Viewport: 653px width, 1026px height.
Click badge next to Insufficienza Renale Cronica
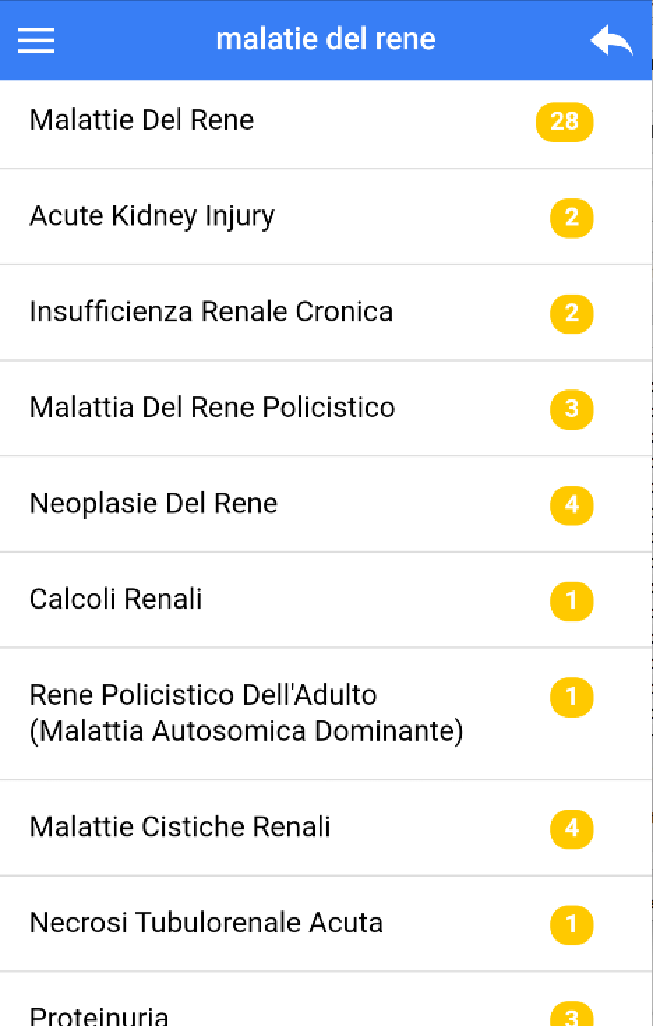coord(571,313)
